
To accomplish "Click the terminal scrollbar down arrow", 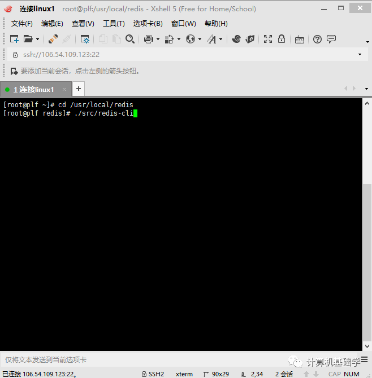I will point(367,346).
